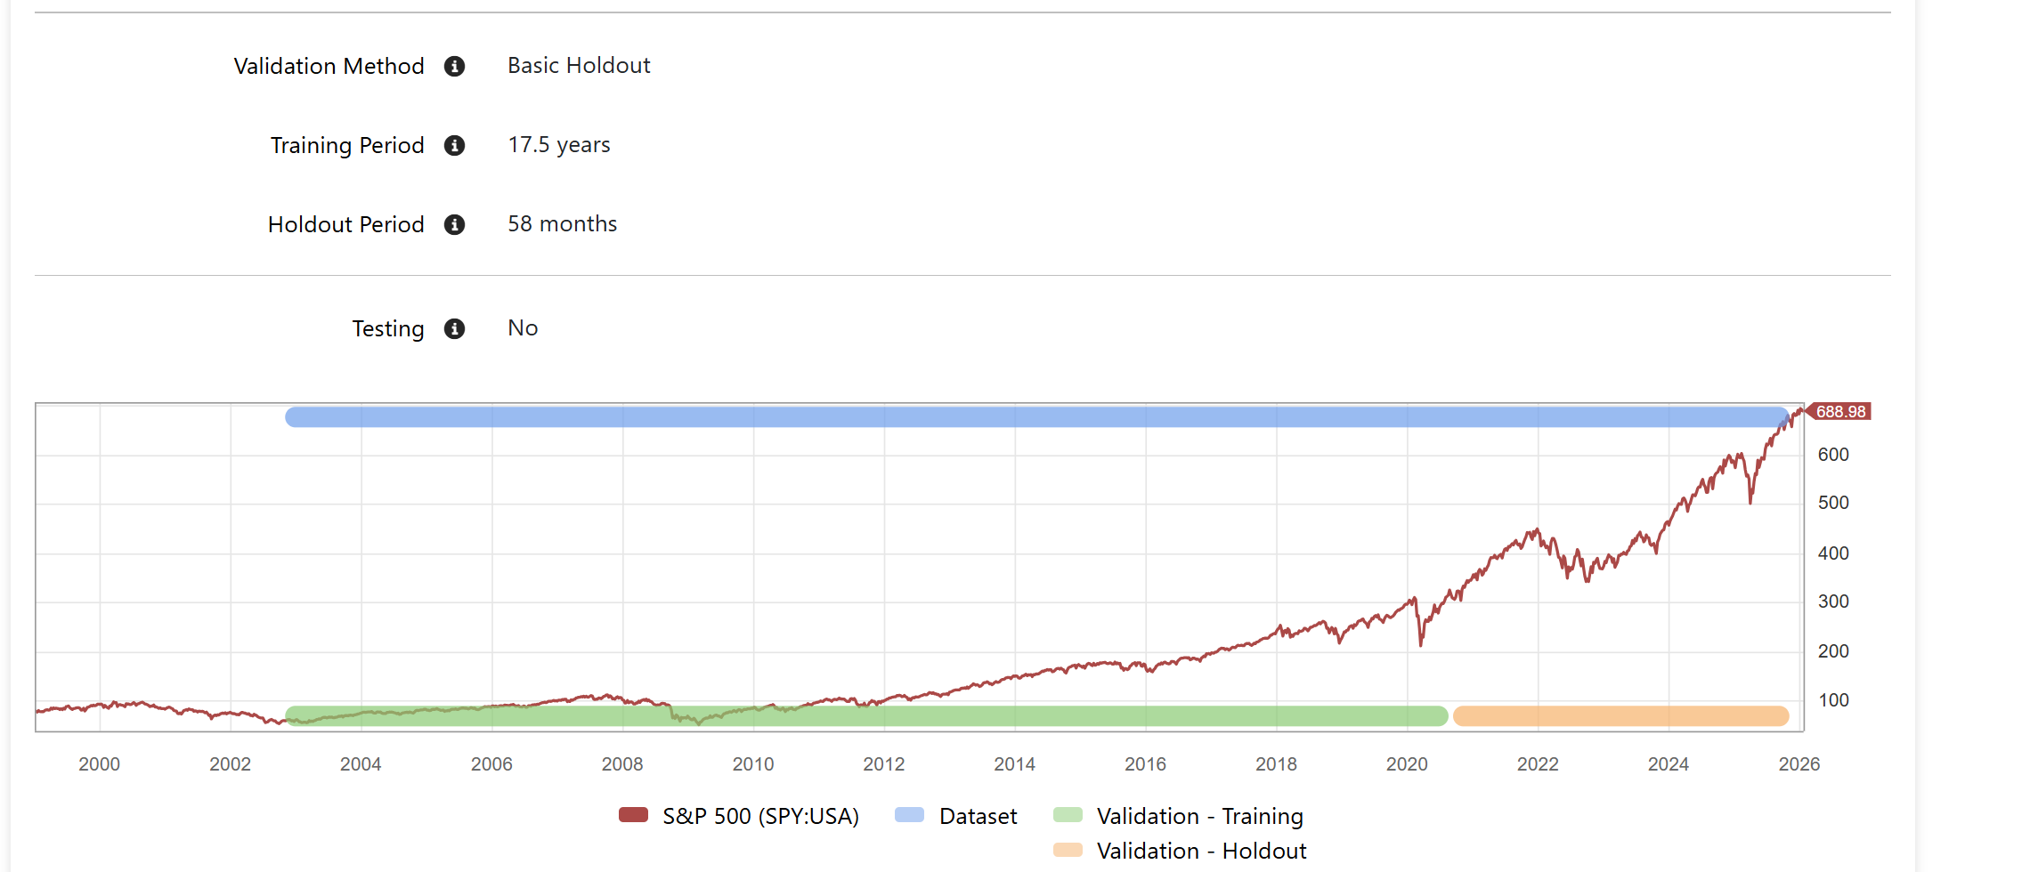Click the orange Validation - Holdout legend swatch
Image resolution: width=2022 pixels, height=872 pixels.
point(1067,851)
